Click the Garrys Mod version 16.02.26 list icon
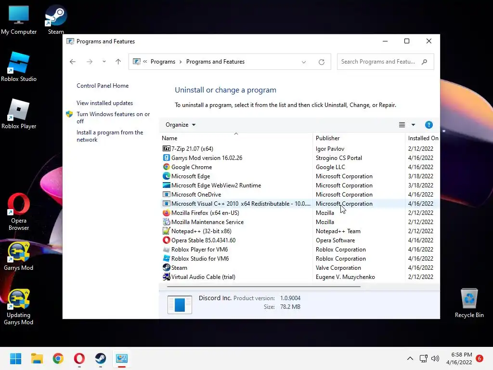The image size is (493, 370). [166, 158]
